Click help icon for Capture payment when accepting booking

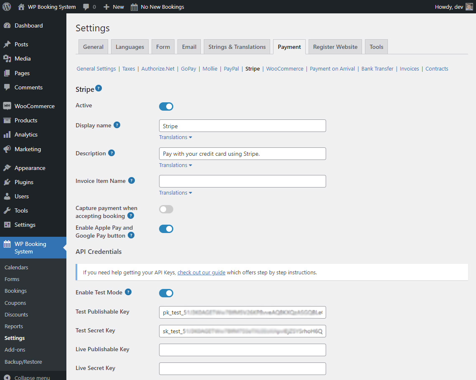click(131, 216)
